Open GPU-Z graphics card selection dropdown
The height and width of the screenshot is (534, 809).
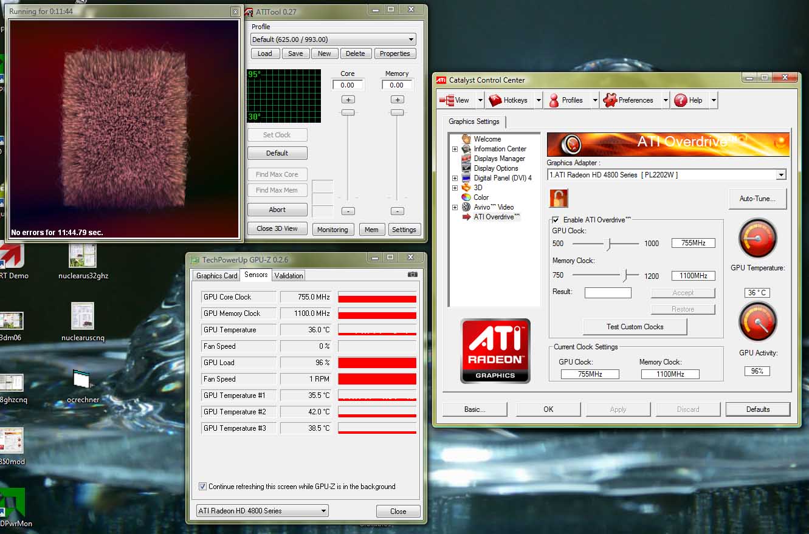click(x=323, y=511)
